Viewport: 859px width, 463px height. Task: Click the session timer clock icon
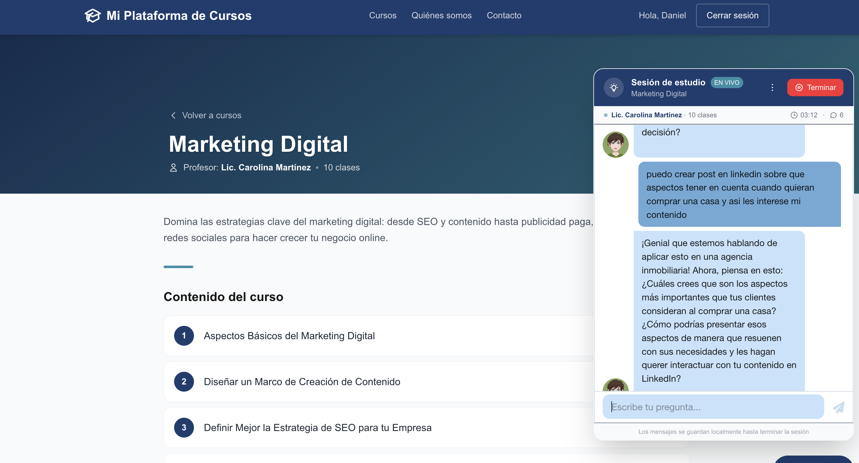[794, 115]
